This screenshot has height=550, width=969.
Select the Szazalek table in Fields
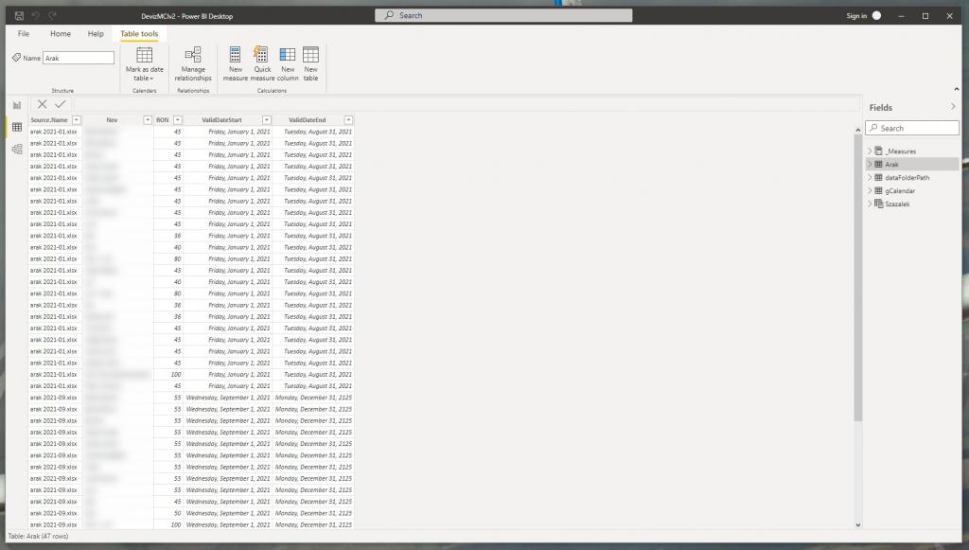pos(898,204)
